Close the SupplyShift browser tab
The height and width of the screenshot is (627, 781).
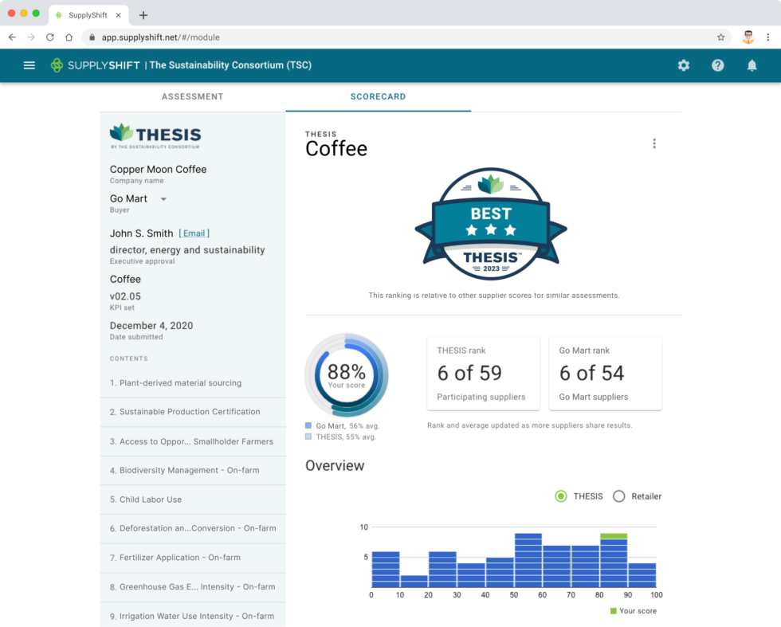(119, 15)
